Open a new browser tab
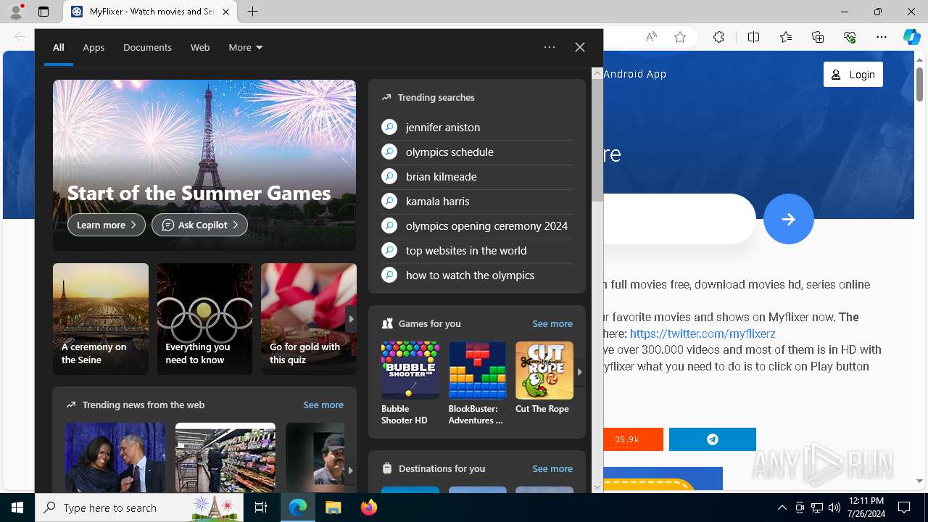 [252, 12]
